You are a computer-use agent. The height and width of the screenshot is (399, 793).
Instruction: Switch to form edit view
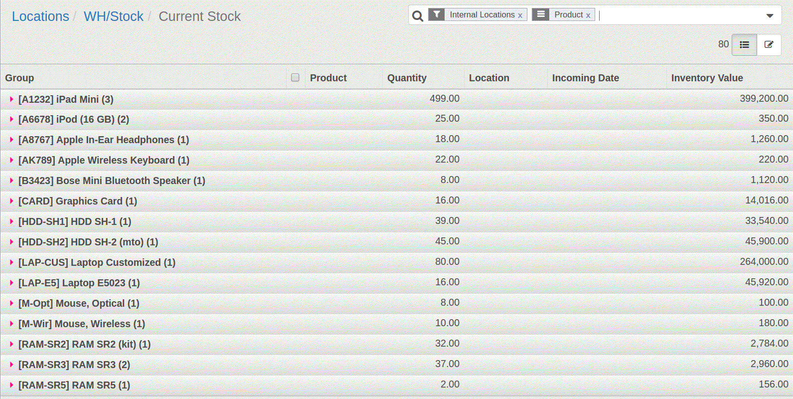pos(769,44)
